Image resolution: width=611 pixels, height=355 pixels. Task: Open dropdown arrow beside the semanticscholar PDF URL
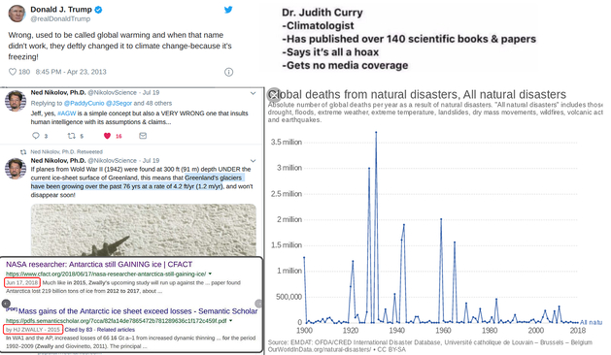click(230, 321)
